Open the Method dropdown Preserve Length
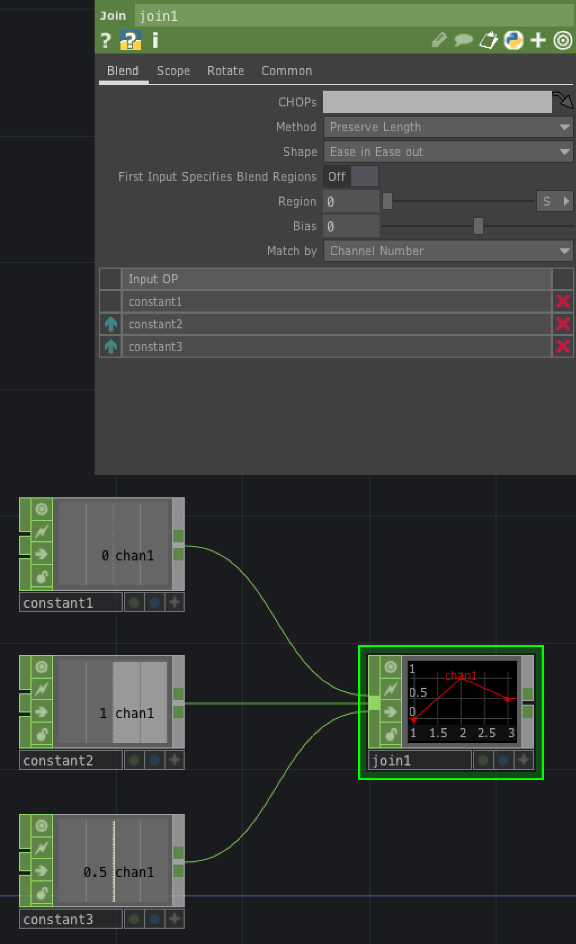Viewport: 576px width, 944px height. [x=449, y=127]
